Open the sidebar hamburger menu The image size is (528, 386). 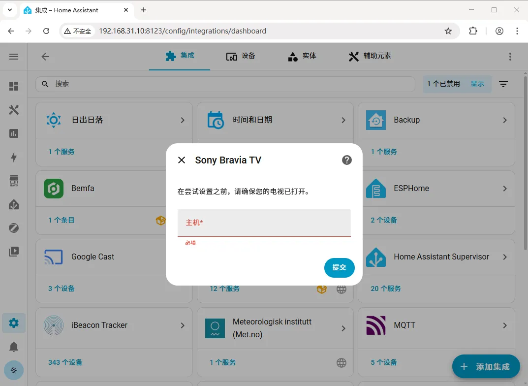14,57
